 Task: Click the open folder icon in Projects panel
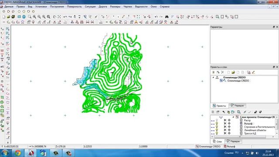click(233, 72)
